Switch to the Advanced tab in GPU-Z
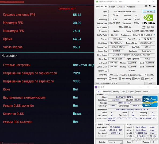 coord(121,7)
